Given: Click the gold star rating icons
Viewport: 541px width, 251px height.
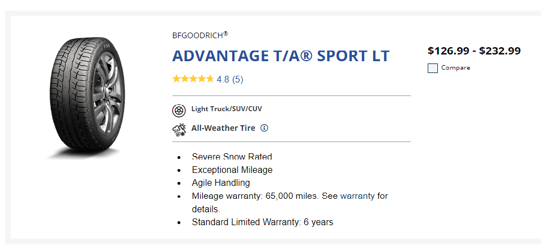Looking at the screenshot, I should tap(193, 79).
